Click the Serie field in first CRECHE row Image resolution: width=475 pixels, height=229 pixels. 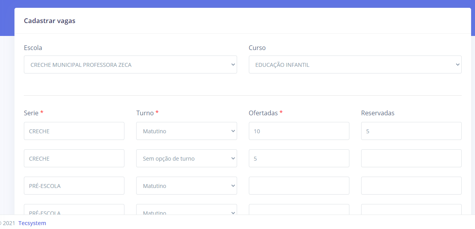[x=74, y=131]
